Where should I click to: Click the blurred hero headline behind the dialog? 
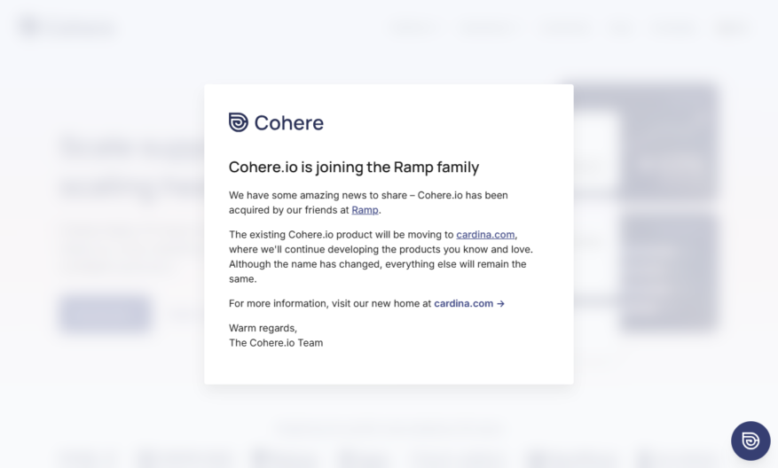[133, 167]
